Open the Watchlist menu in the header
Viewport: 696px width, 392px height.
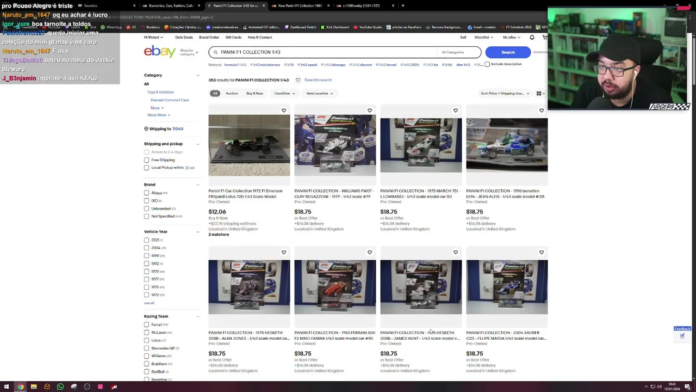point(483,38)
